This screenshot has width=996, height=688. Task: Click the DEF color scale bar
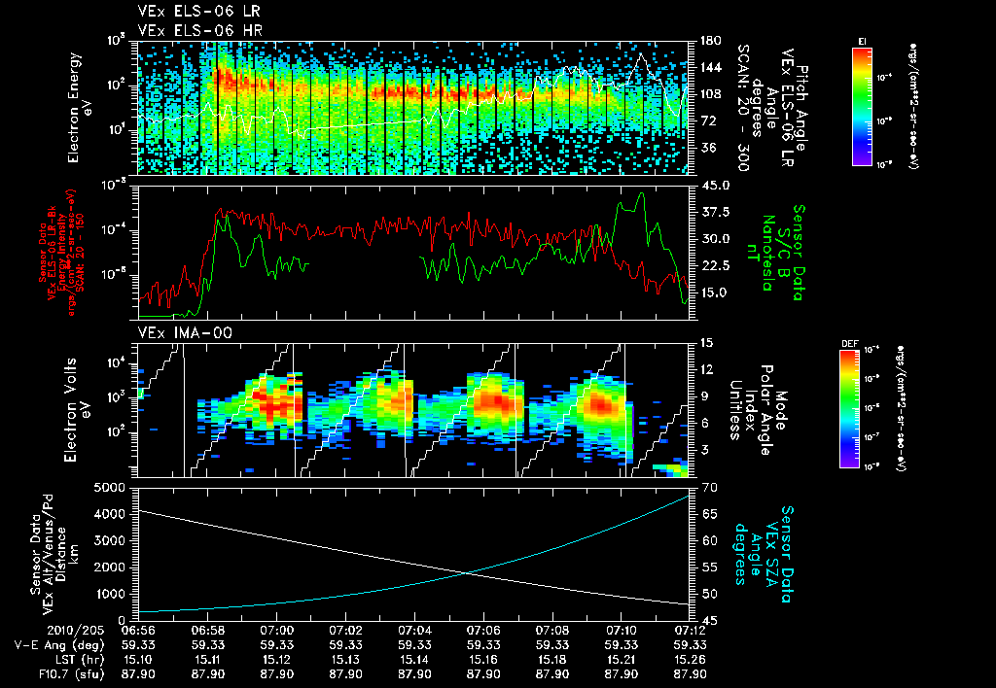coord(850,409)
